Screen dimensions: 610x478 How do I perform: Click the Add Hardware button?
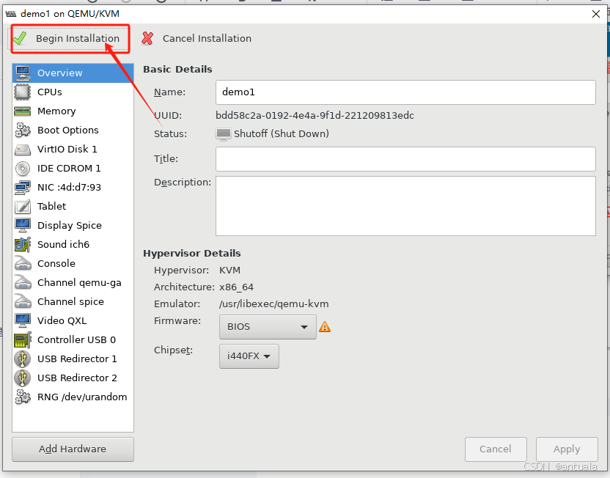pos(73,449)
